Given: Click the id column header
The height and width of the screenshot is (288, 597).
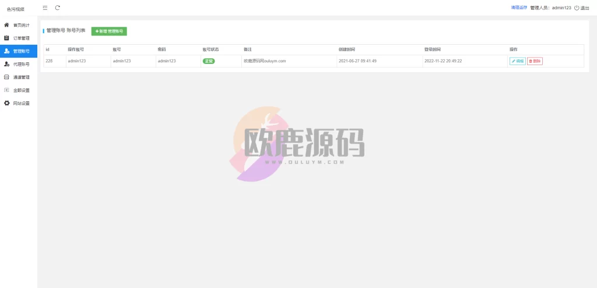Looking at the screenshot, I should point(48,50).
